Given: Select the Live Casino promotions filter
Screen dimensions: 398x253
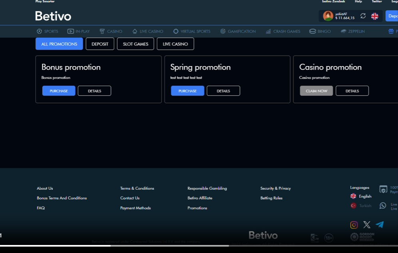Looking at the screenshot, I should (175, 44).
